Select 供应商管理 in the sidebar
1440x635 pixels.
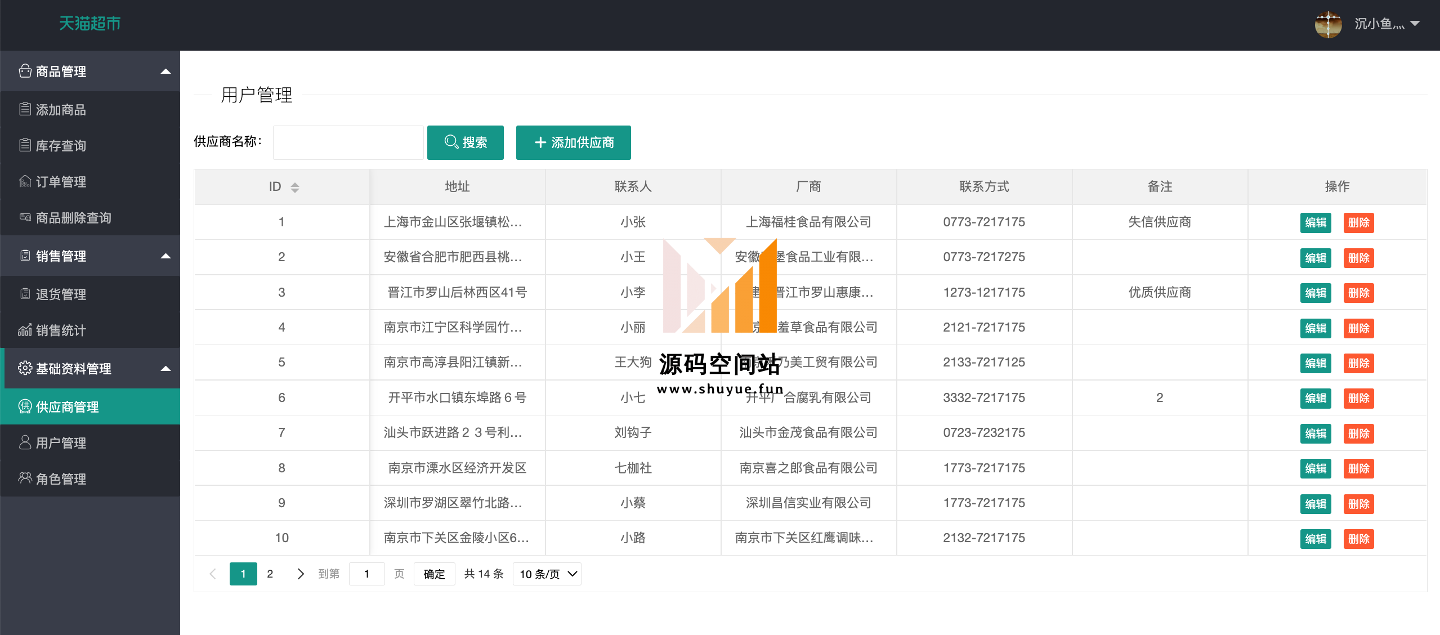(x=90, y=406)
